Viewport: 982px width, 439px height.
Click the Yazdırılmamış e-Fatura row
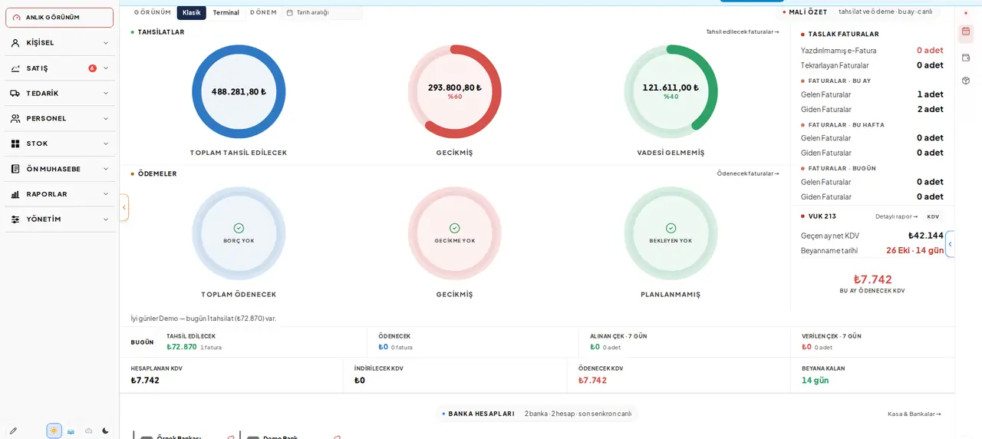coord(872,51)
